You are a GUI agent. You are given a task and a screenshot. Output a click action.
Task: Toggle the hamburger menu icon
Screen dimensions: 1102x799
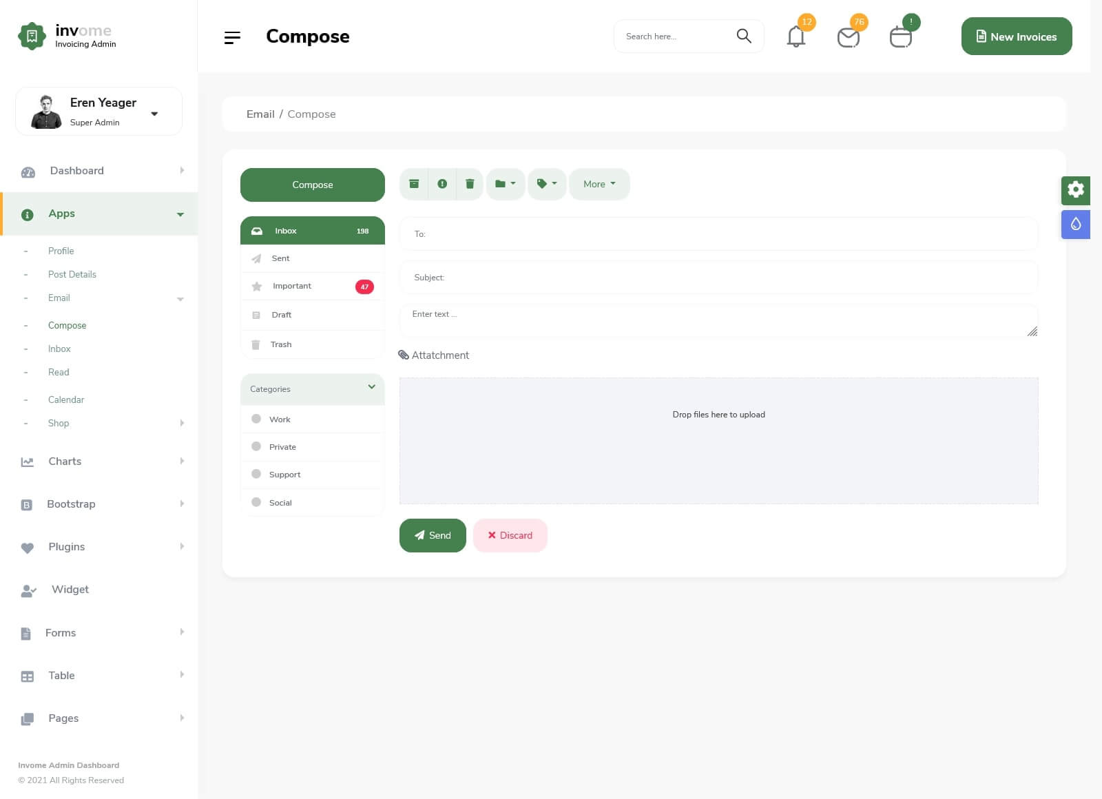232,37
